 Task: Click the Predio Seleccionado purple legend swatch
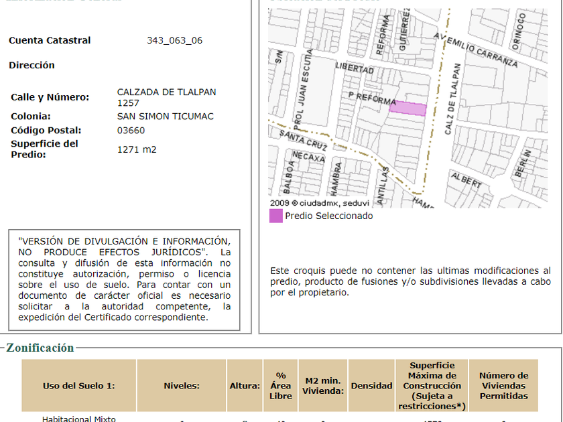(x=275, y=216)
